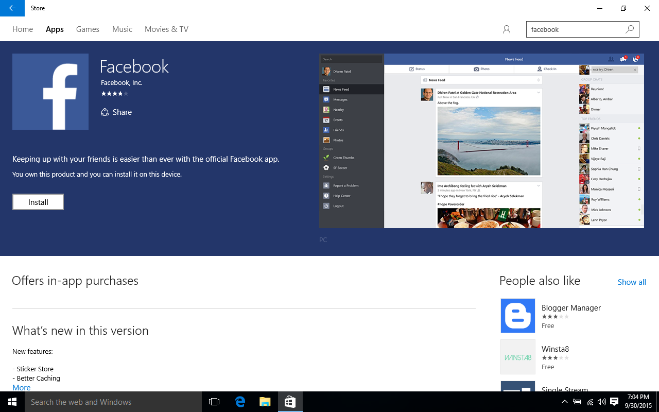Launch File Explorer from the taskbar
This screenshot has width=659, height=412.
[265, 402]
